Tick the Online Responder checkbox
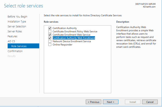The height and width of the screenshot is (107, 162). pos(50,44)
